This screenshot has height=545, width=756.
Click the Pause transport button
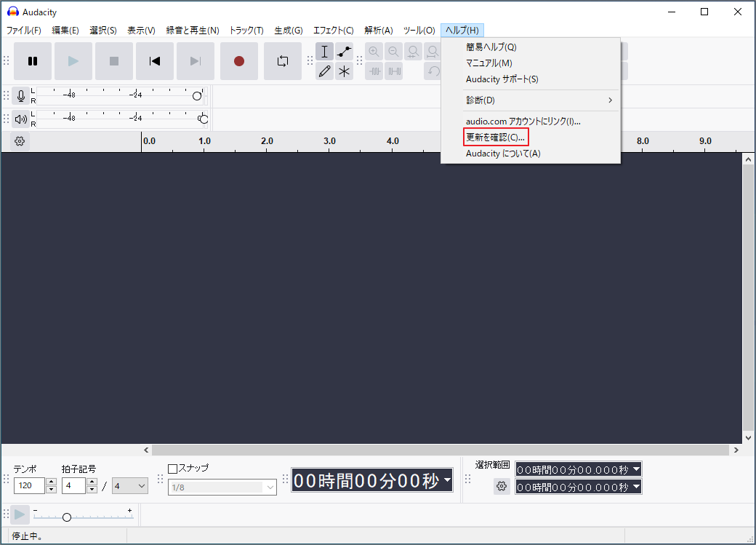tap(33, 61)
